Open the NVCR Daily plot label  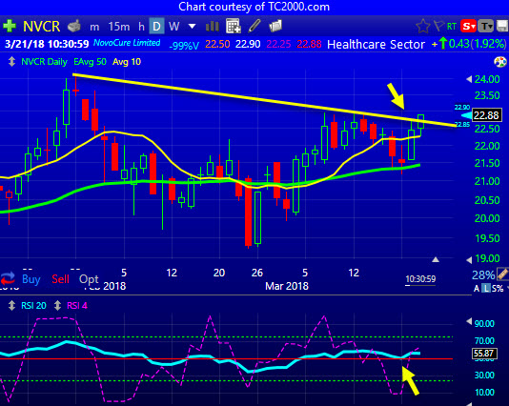pyautogui.click(x=44, y=62)
